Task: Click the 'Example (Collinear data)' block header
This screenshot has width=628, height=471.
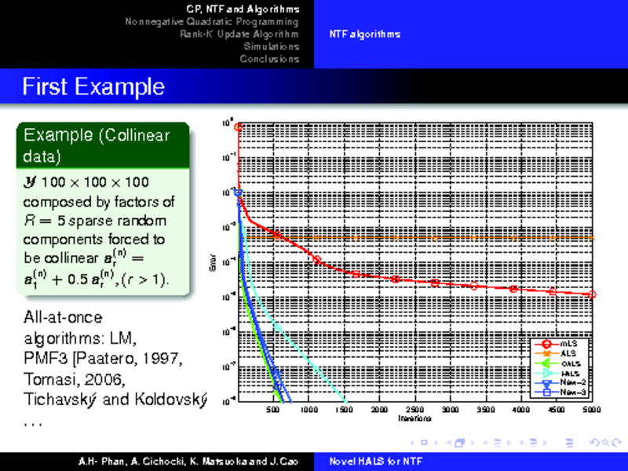Action: [x=106, y=145]
